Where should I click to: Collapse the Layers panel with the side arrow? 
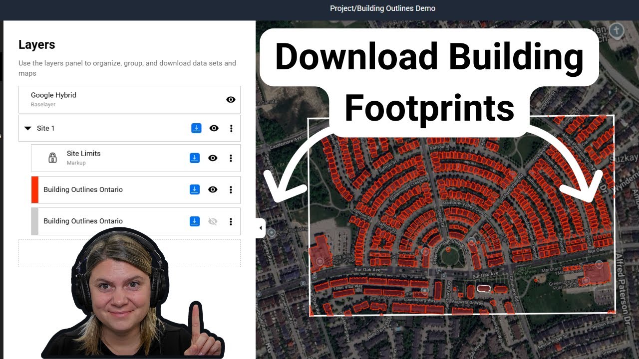coord(260,228)
